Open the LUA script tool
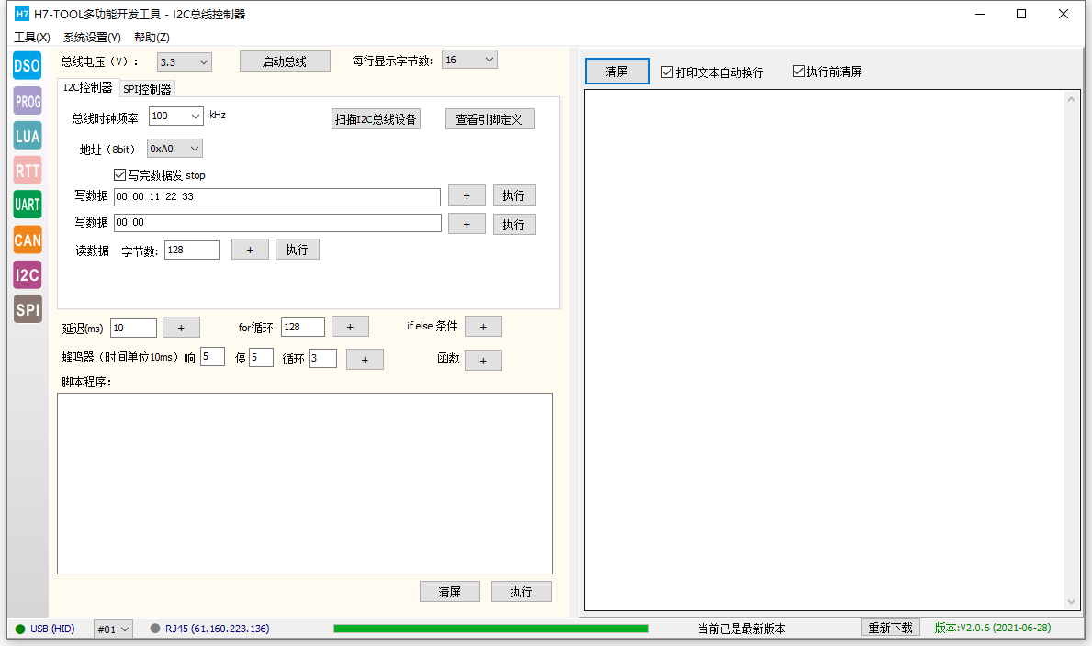This screenshot has width=1092, height=646. tap(28, 136)
